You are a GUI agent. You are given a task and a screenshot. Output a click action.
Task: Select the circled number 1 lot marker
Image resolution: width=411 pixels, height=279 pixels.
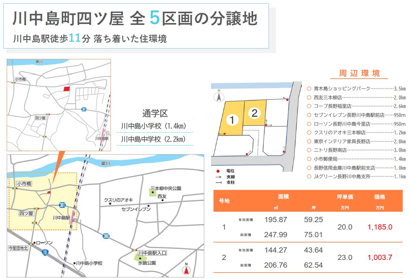(x=232, y=120)
